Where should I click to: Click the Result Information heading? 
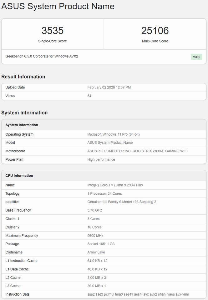click(23, 77)
